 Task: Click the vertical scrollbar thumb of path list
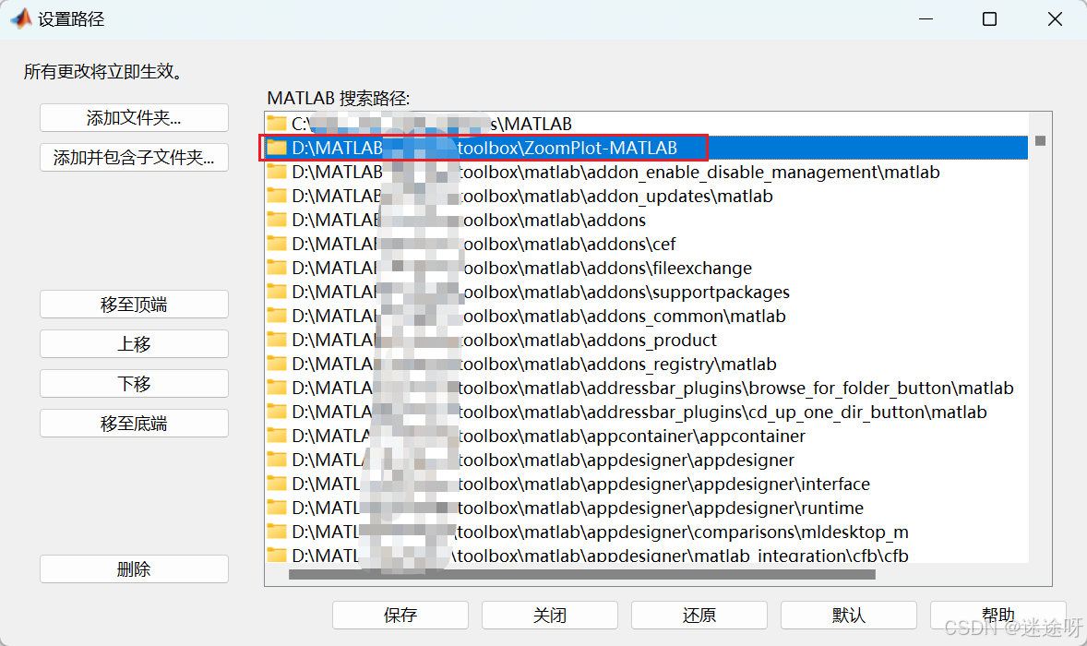click(x=1040, y=140)
